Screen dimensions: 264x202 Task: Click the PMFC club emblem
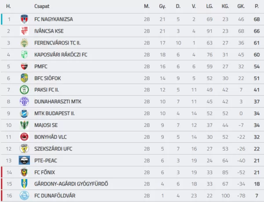click(24, 66)
